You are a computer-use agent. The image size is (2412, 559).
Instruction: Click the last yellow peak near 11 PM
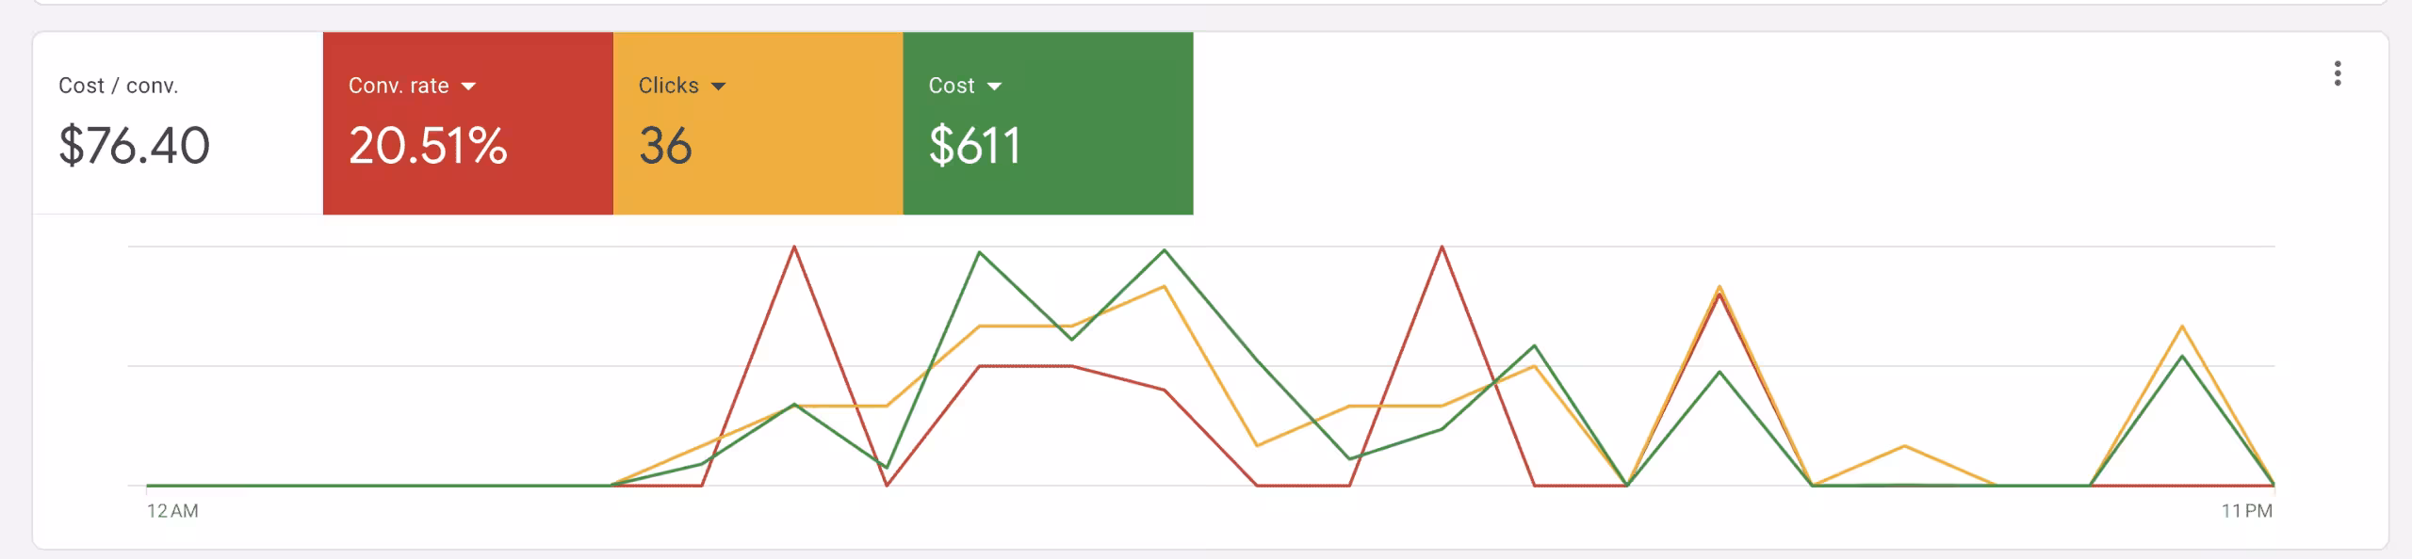click(x=2182, y=327)
